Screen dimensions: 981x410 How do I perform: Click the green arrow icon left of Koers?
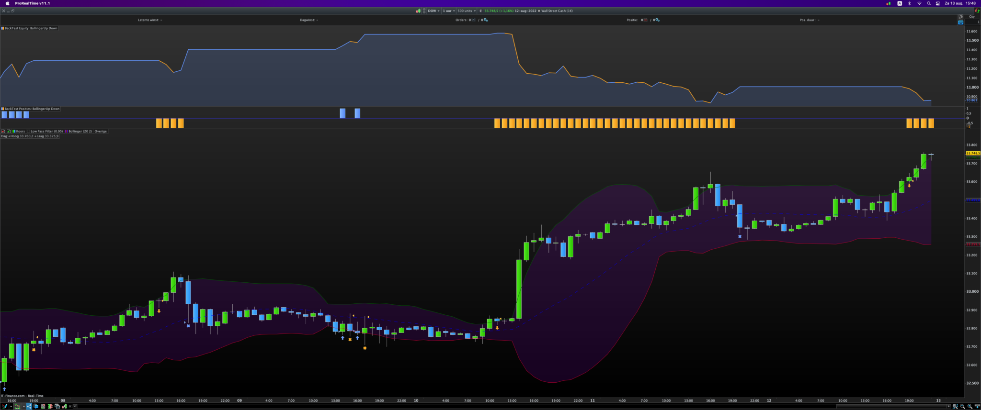click(x=9, y=131)
